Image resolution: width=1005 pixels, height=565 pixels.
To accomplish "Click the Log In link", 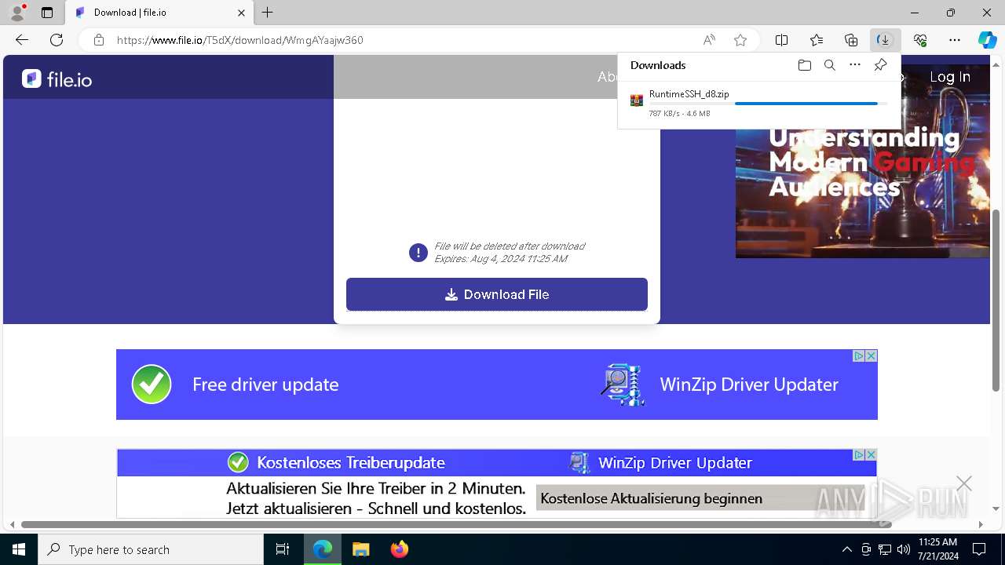I will (950, 77).
